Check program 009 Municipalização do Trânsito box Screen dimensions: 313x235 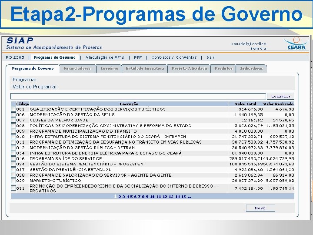pyautogui.click(x=13, y=131)
